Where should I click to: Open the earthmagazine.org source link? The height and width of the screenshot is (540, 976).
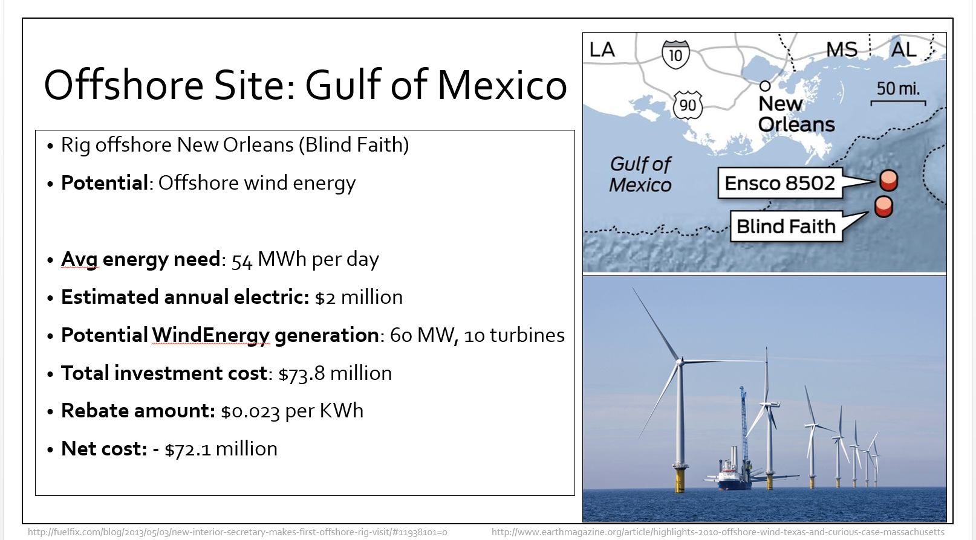click(x=718, y=532)
